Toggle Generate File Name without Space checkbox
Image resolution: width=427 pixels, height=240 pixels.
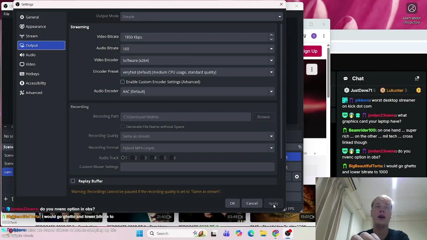123,127
